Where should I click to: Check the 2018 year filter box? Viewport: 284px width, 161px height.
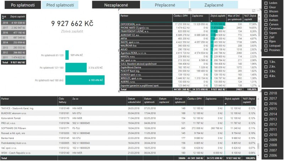click(266, 93)
